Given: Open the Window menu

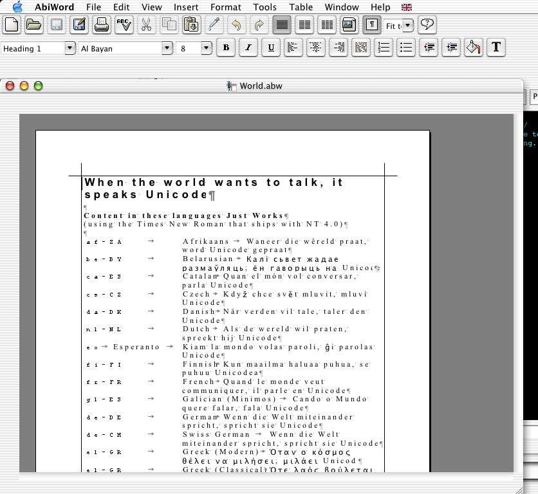Looking at the screenshot, I should point(342,7).
